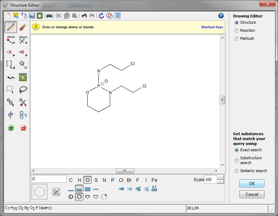The width and height of the screenshot is (278, 216).
Task: Cut selection with scissors icon
Action: [x=58, y=16]
